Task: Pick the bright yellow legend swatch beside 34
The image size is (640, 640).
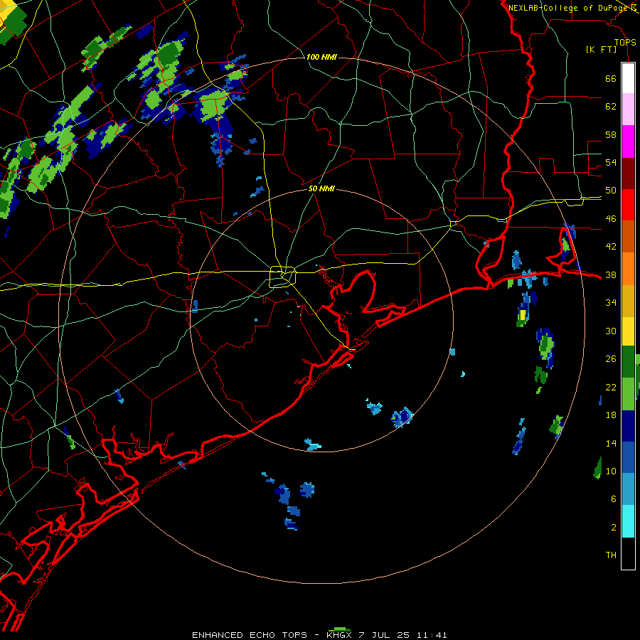Action: 628,331
